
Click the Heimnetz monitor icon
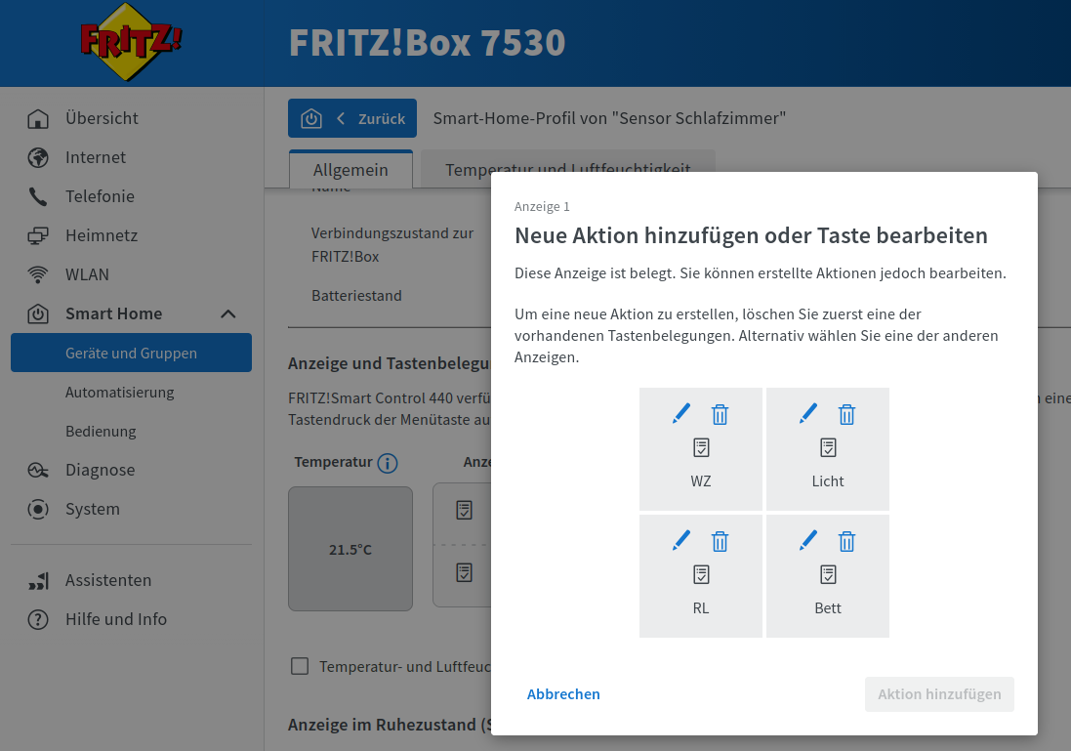pos(37,235)
